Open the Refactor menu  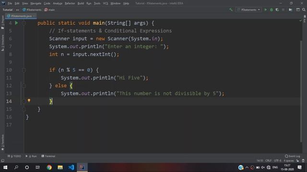(x=70, y=3)
